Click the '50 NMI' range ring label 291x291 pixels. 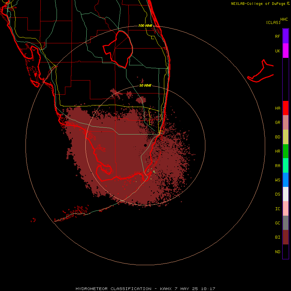145,85
